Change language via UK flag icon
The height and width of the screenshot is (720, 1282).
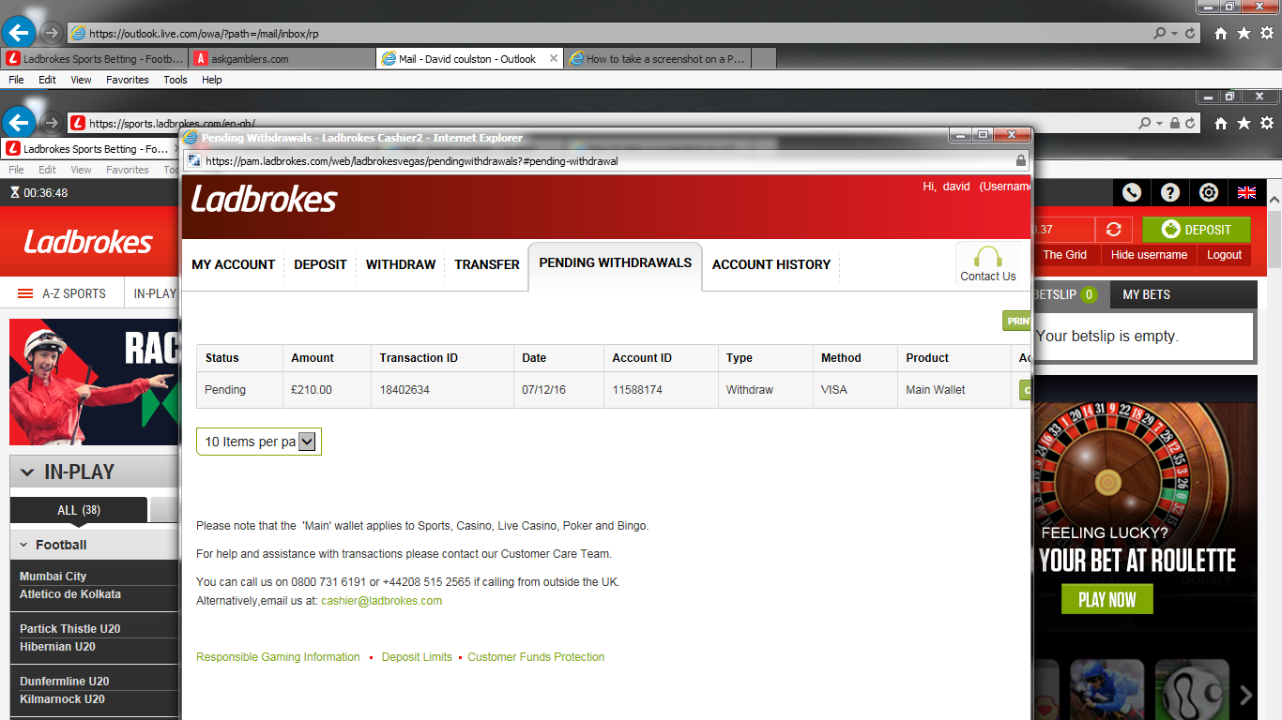(x=1246, y=192)
